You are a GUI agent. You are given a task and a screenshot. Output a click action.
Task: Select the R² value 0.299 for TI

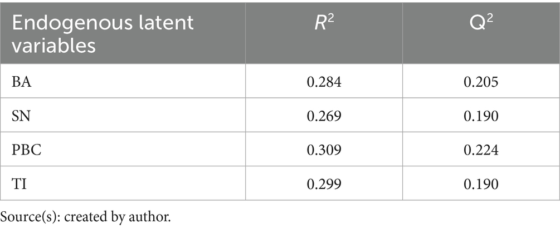[324, 184]
